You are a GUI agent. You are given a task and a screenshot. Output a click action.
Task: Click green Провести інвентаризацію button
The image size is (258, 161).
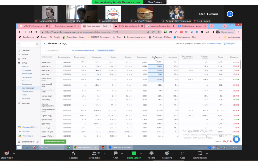[x=55, y=141]
